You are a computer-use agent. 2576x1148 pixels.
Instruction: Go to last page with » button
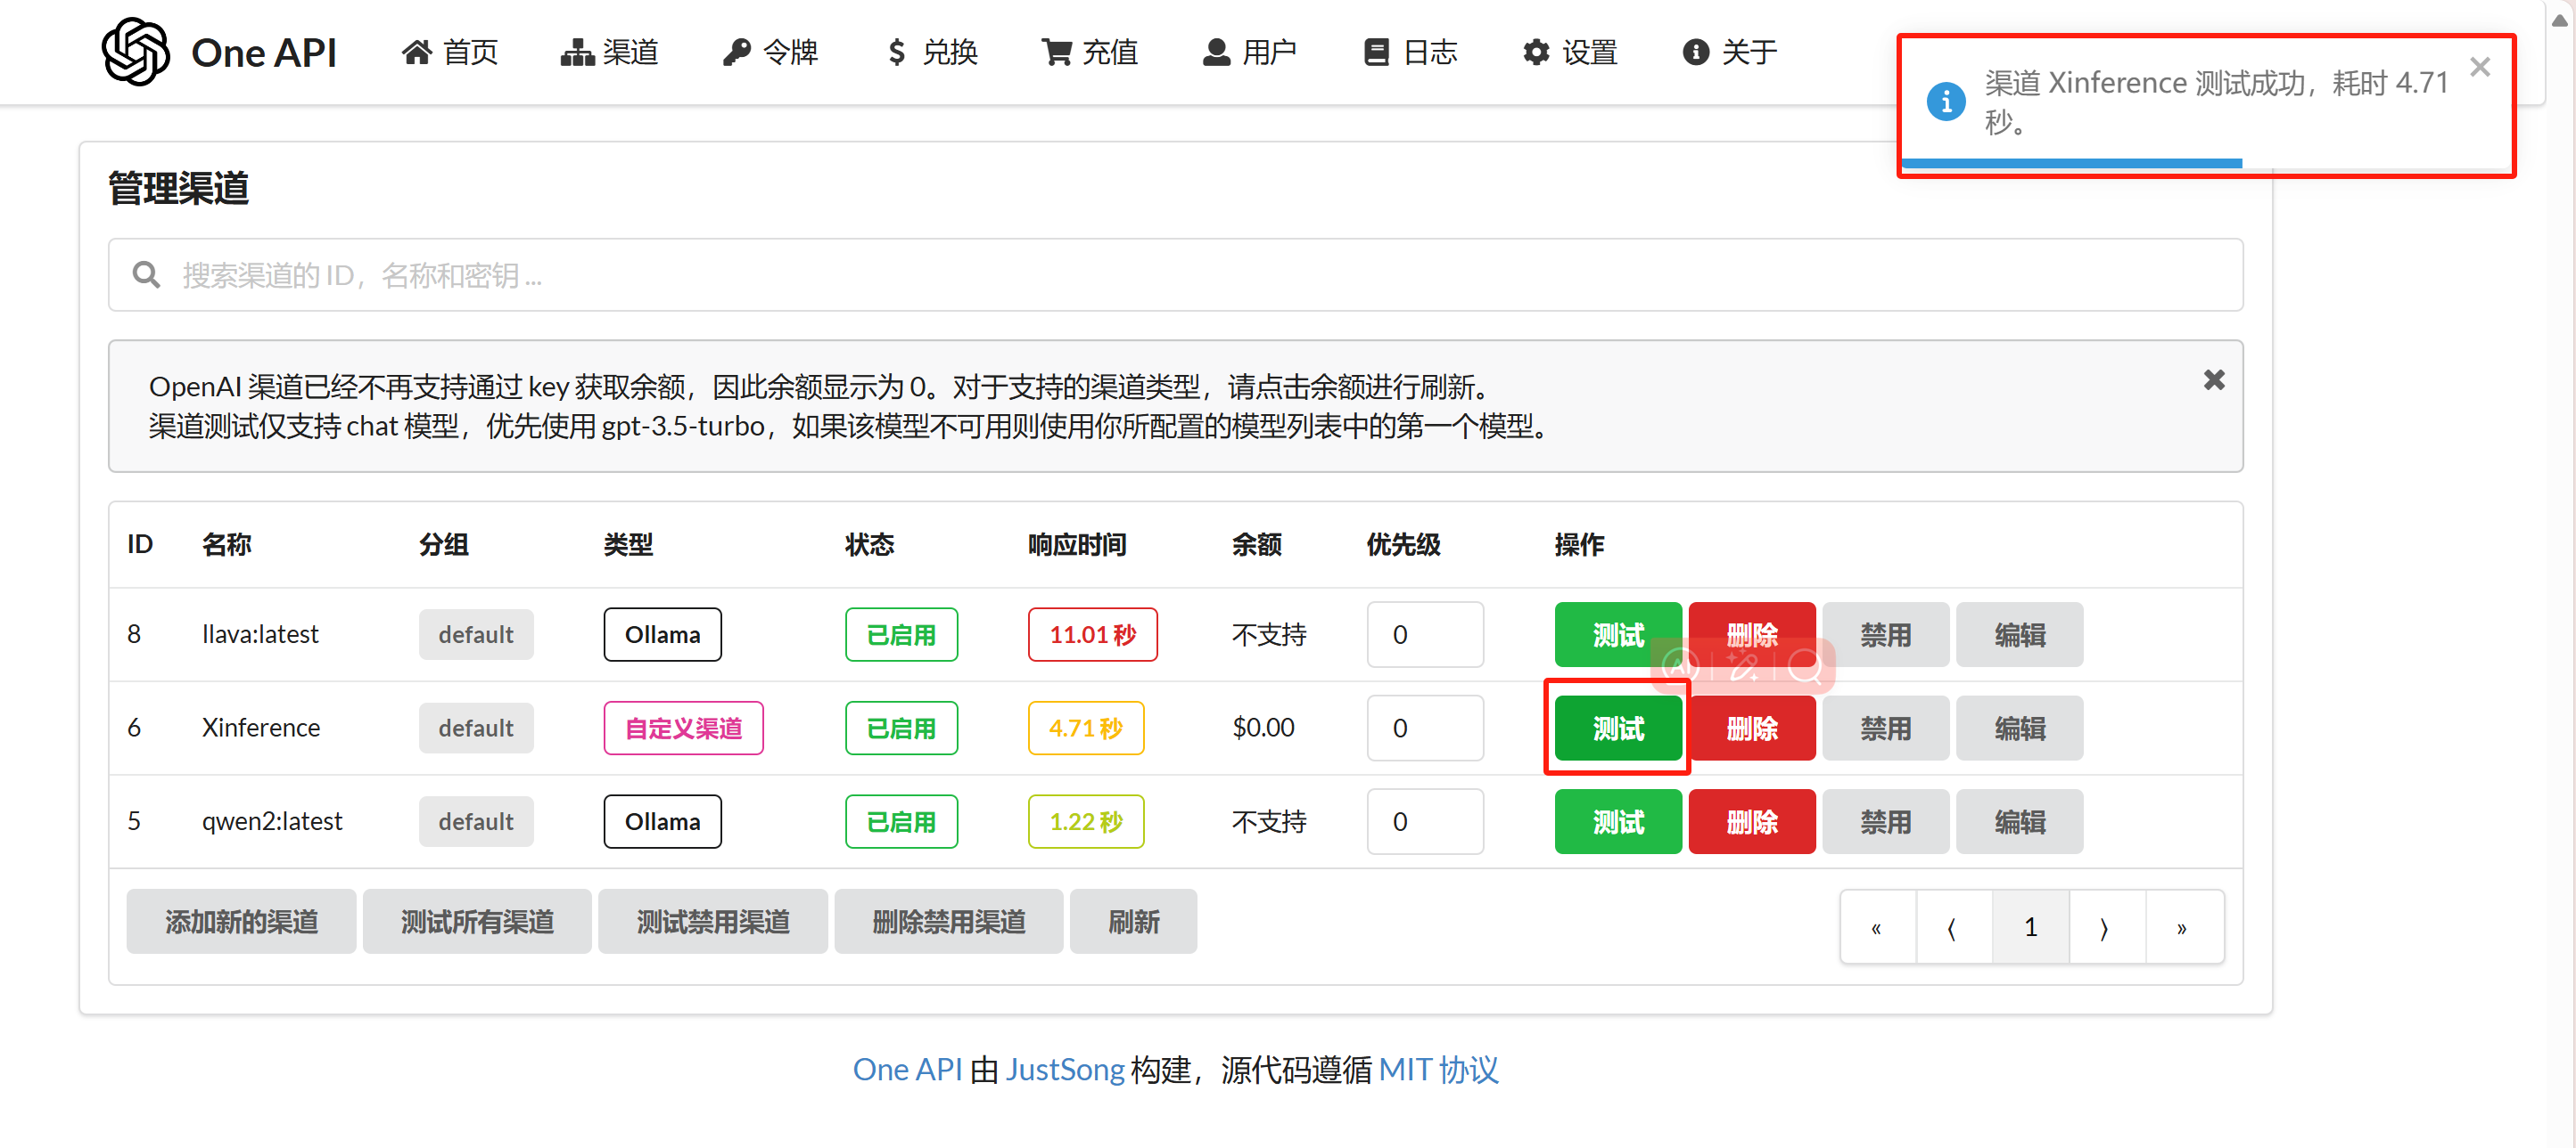(x=2184, y=927)
